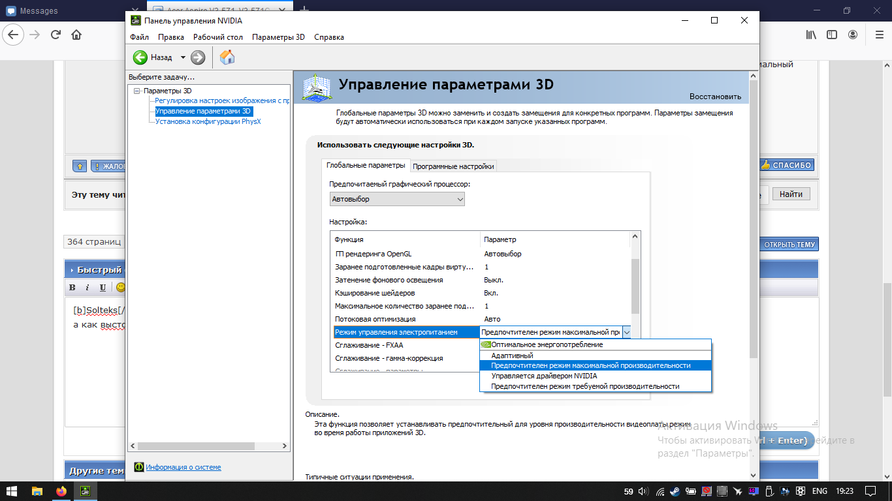This screenshot has height=501, width=892.
Task: Open the Назад history dropdown arrow
Action: (x=183, y=57)
